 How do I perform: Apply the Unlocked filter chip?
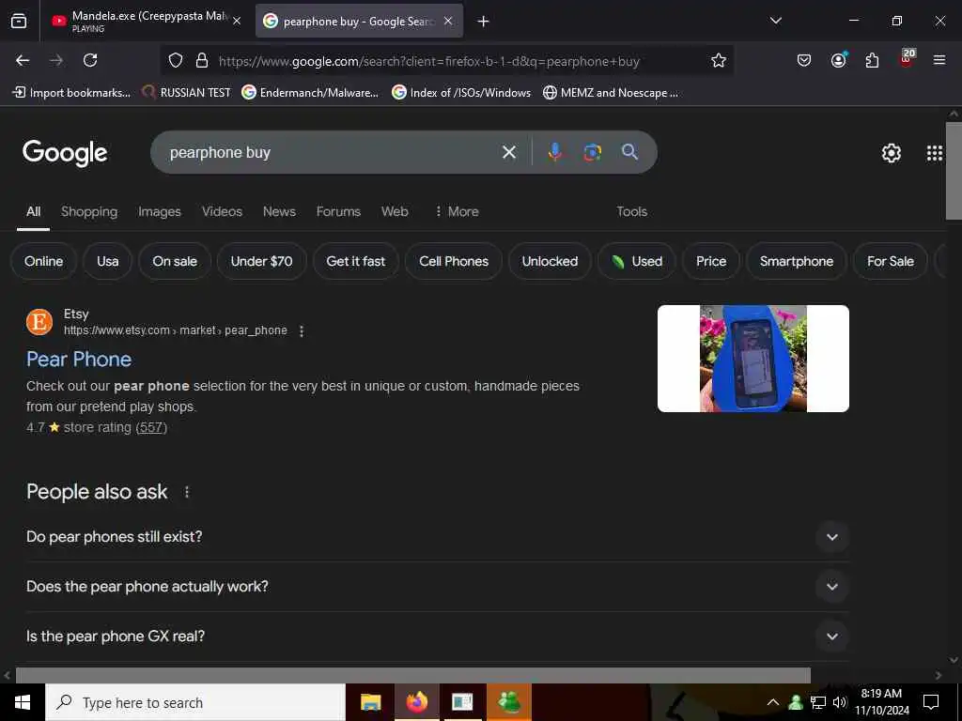tap(550, 261)
